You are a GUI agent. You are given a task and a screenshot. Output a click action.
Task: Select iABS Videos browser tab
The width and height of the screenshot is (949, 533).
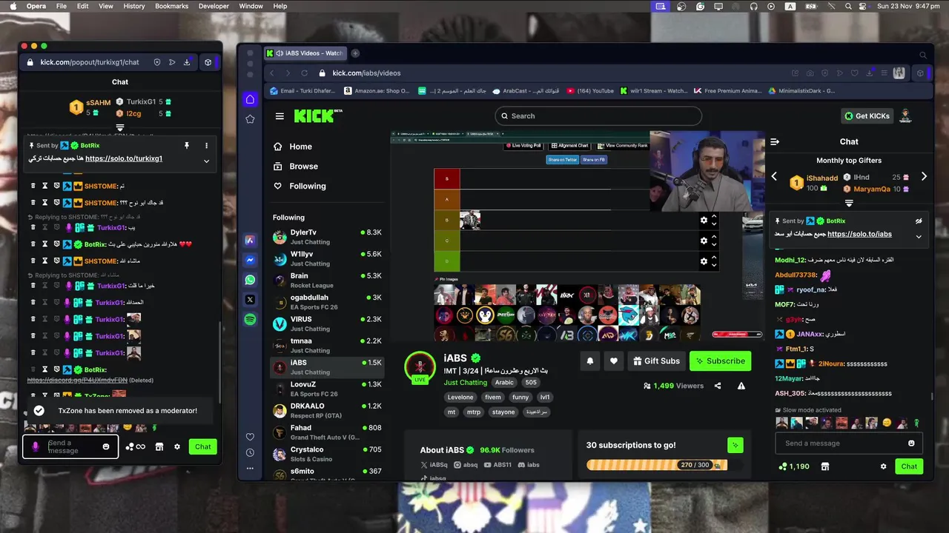[x=306, y=53]
